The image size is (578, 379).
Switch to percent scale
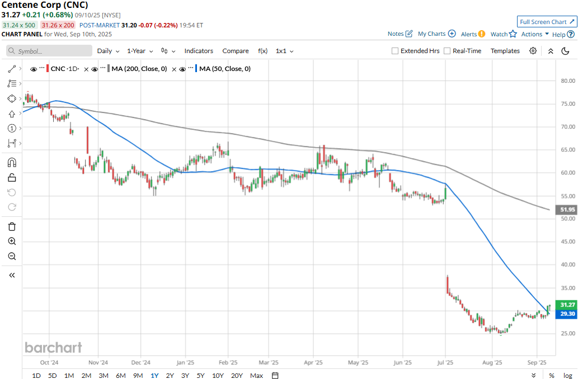point(552,375)
